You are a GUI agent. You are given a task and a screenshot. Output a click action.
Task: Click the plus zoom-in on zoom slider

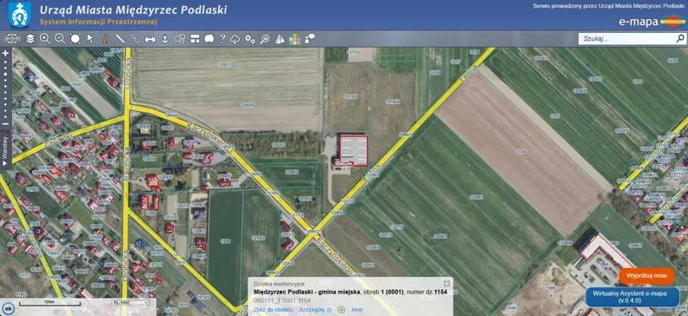(x=5, y=53)
